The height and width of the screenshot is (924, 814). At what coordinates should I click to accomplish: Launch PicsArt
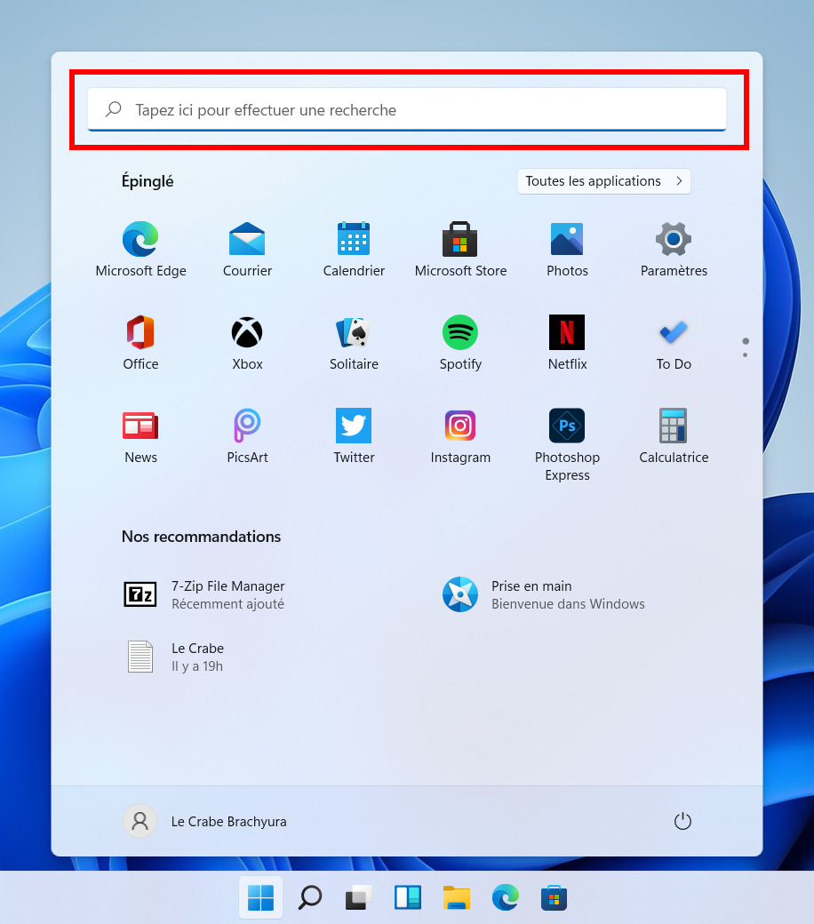247,436
